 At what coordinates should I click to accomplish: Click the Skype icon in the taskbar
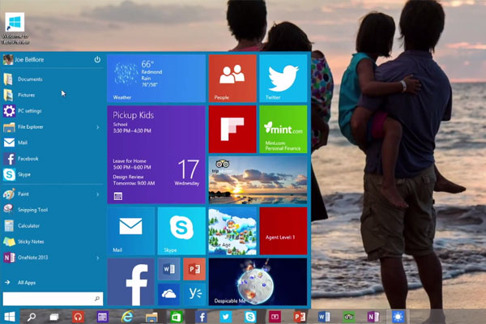point(250,317)
